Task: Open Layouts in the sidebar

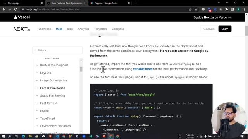Action: pyautogui.click(x=45, y=73)
